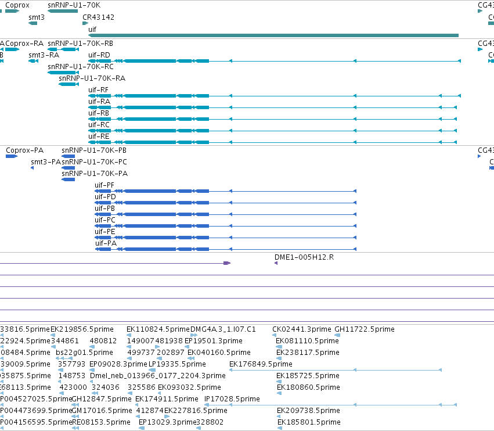Click the snRNP-U1-70K-RB transcript label
The image size is (494, 431).
click(80, 43)
